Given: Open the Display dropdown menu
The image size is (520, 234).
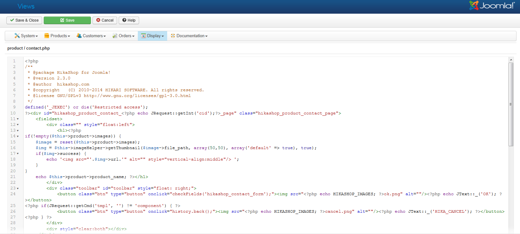Looking at the screenshot, I should click(x=152, y=36).
